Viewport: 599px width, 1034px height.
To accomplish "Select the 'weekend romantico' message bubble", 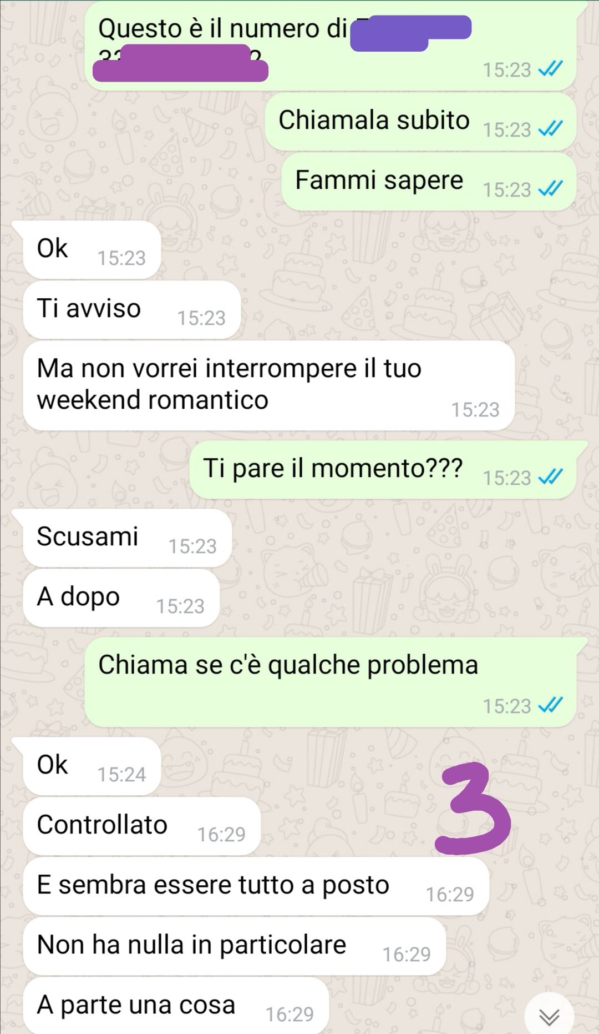I will [x=269, y=385].
